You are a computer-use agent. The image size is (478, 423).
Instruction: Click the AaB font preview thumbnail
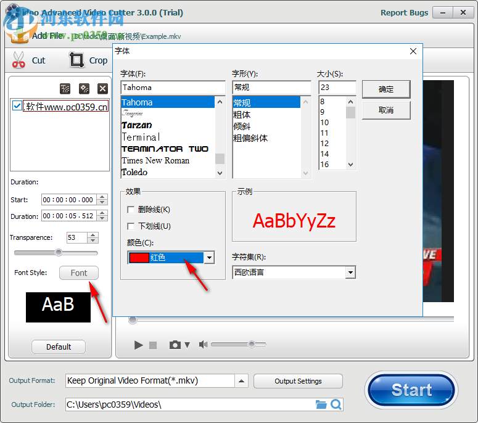point(58,307)
